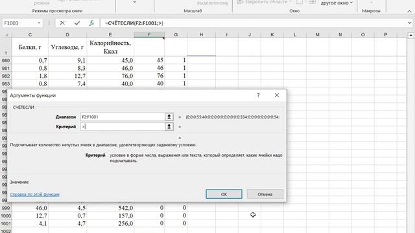The height and width of the screenshot is (233, 415).
Task: Click the OK button
Action: (224, 194)
